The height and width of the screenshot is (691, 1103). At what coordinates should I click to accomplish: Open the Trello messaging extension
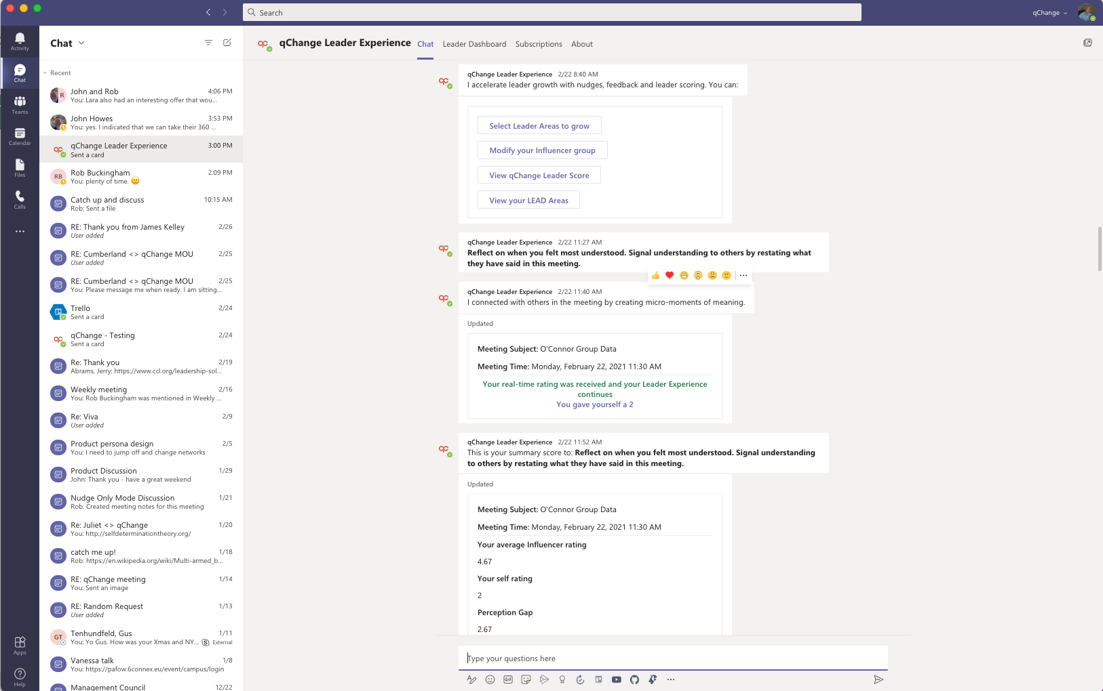598,679
